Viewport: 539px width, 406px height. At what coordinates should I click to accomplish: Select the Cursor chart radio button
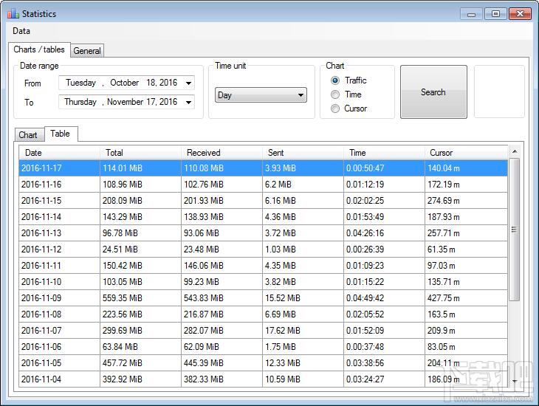334,109
